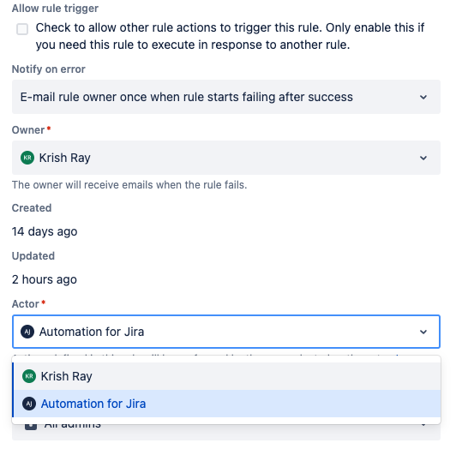Click the Actor select field text
The width and height of the screenshot is (456, 461).
click(x=92, y=332)
